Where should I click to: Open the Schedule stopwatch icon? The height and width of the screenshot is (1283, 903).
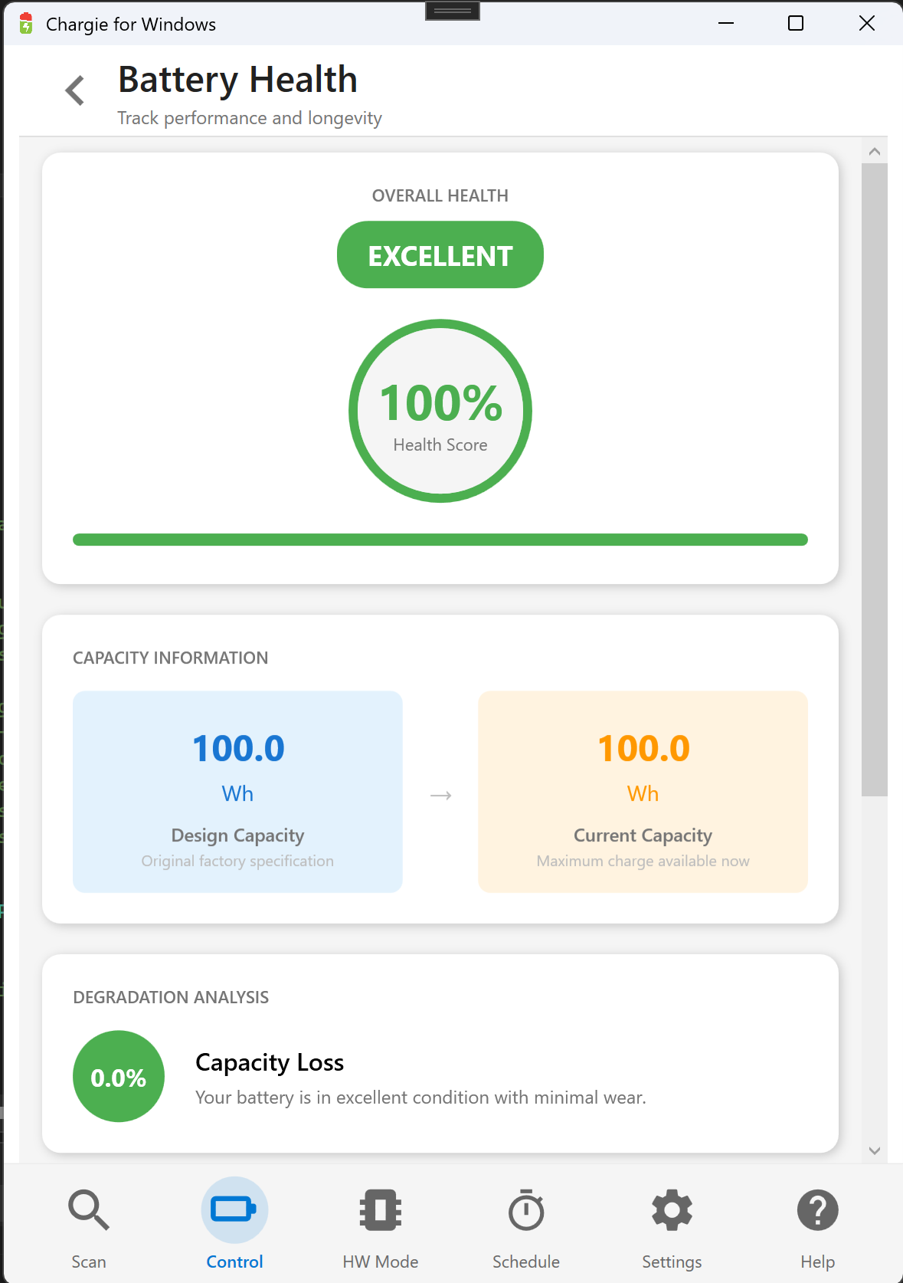[x=526, y=1210]
